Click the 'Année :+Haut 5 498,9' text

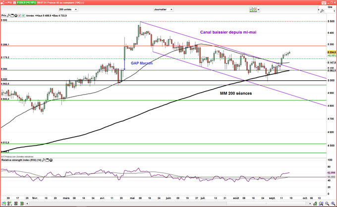coord(38,16)
